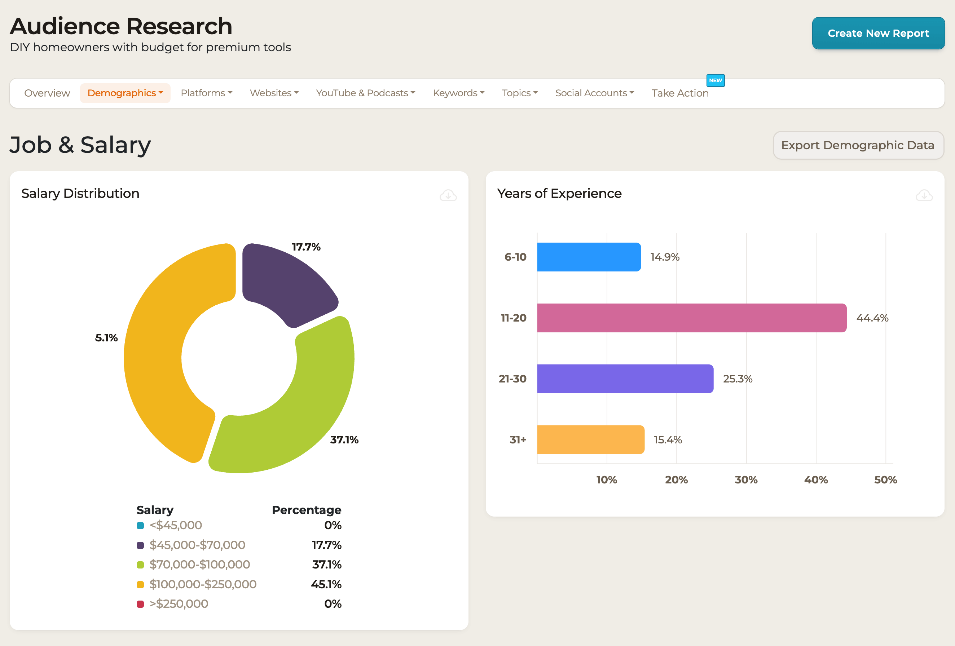Image resolution: width=955 pixels, height=646 pixels.
Task: Click the red >$250,000 legend swatch
Action: 140,604
